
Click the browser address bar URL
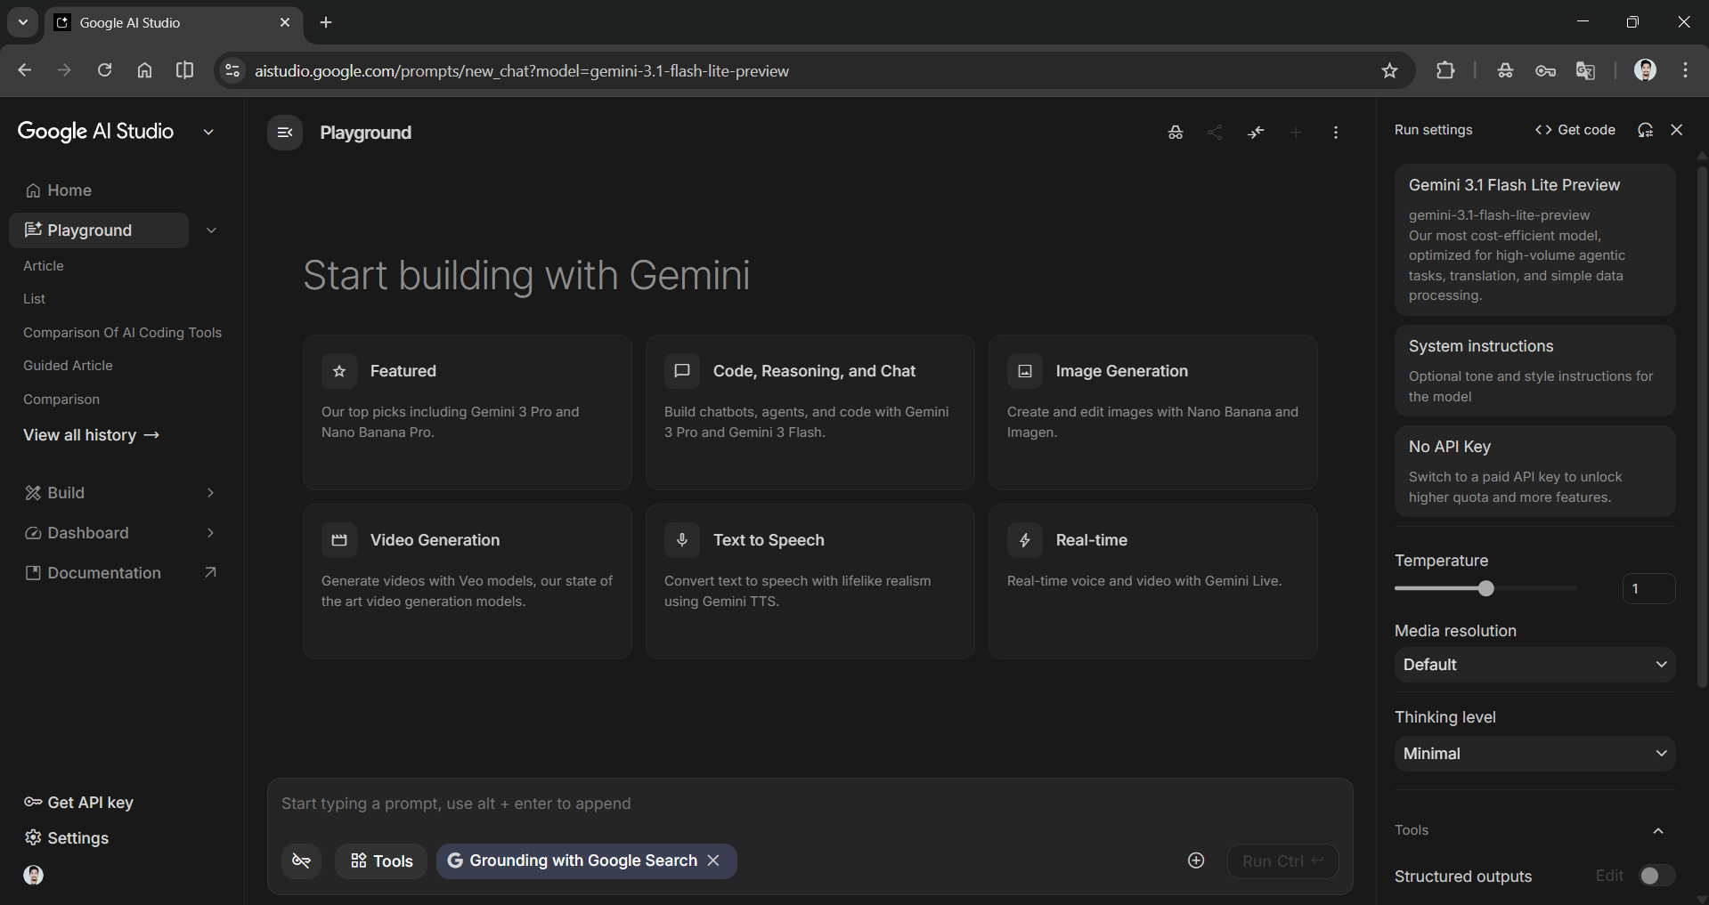[522, 71]
